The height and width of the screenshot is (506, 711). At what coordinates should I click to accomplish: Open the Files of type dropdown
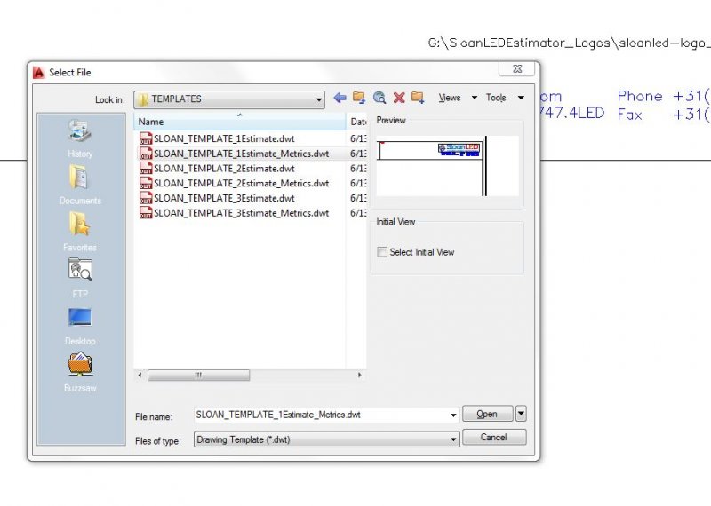tap(453, 439)
